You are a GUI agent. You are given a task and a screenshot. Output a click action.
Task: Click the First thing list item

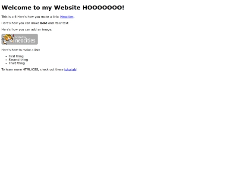(16, 56)
